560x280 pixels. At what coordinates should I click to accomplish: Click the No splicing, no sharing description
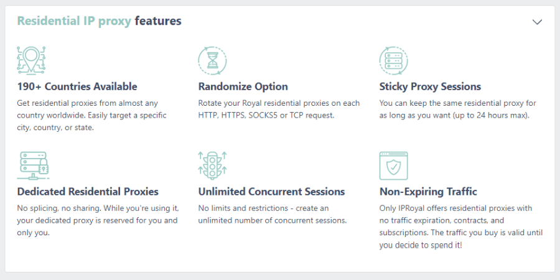[x=97, y=220]
